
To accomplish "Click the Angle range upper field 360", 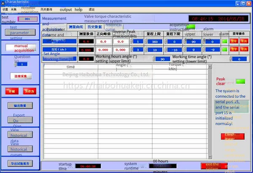I will 155,42.
